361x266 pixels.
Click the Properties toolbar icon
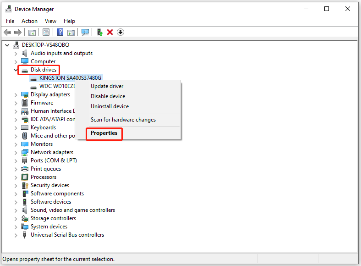(x=46, y=32)
